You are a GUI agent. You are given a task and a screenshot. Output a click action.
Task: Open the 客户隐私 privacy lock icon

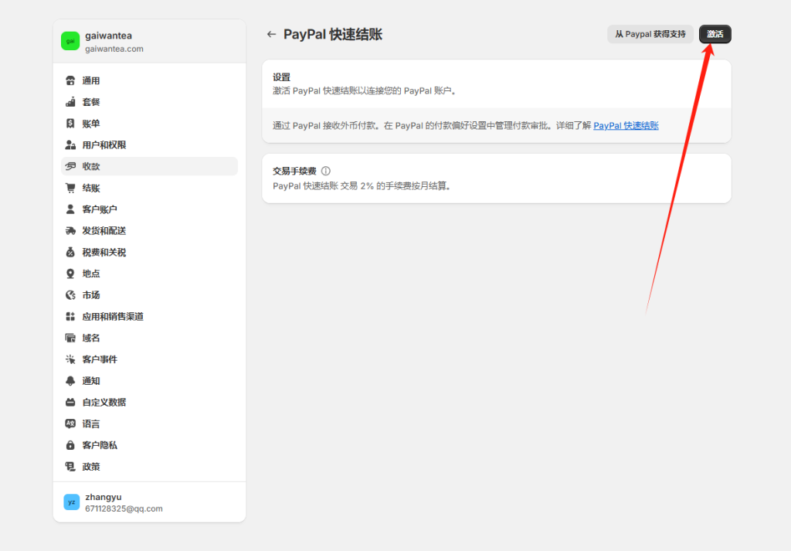tap(70, 444)
